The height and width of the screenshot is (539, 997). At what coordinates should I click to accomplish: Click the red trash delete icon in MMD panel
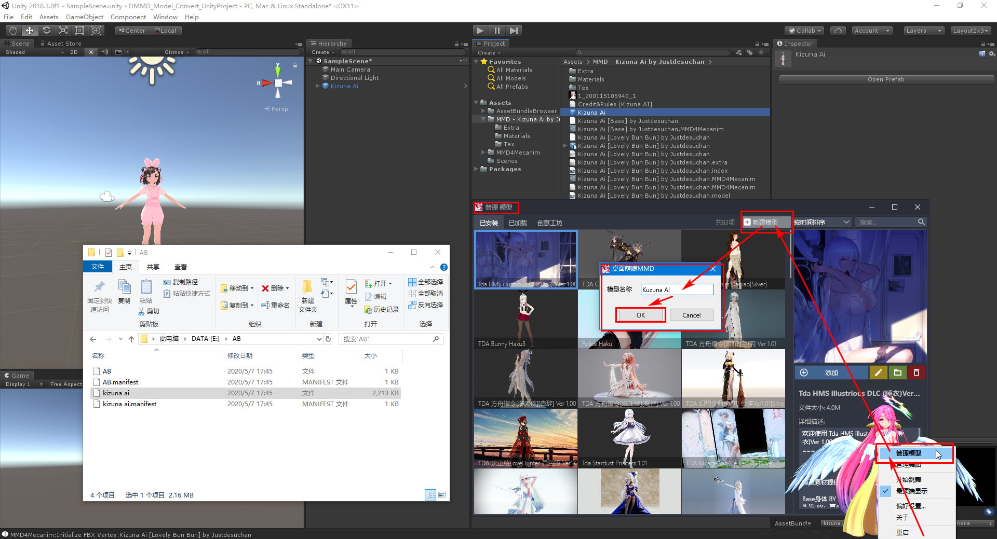[x=917, y=372]
